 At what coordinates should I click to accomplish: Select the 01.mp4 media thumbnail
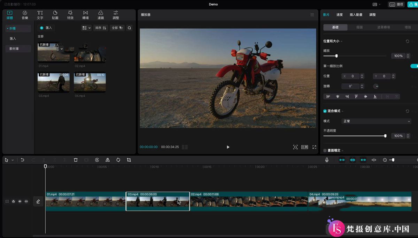(54, 52)
